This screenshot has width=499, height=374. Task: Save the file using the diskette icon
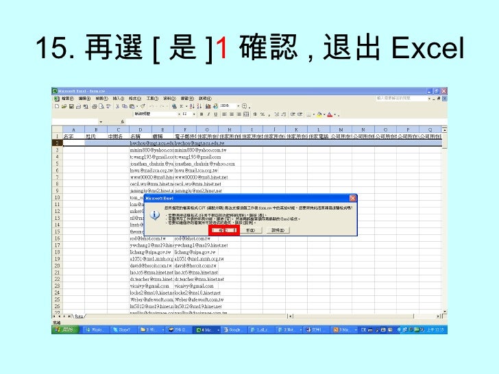click(x=71, y=106)
